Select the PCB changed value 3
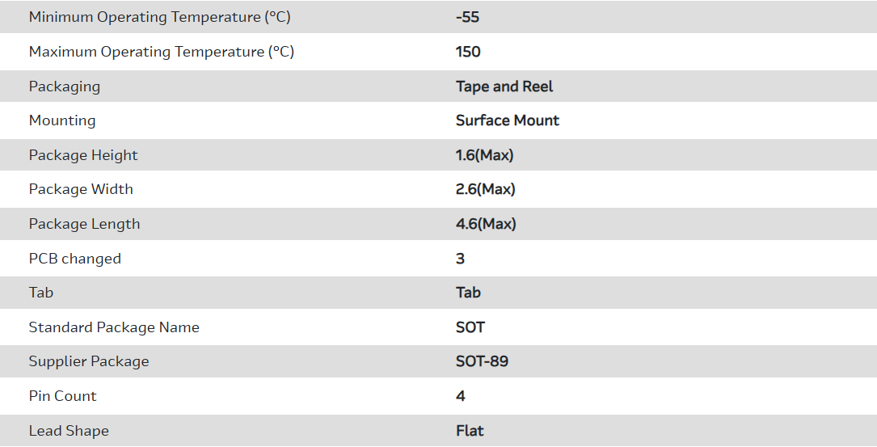Viewport: 877px width, 447px height. coord(460,259)
